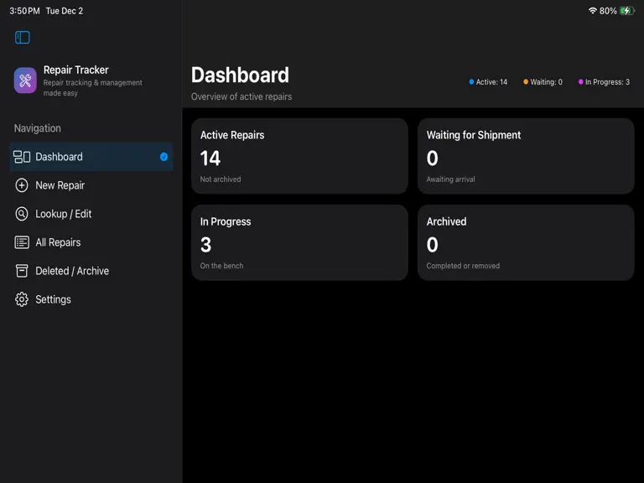The width and height of the screenshot is (644, 483).
Task: Click the Settings gear icon
Action: 22,299
